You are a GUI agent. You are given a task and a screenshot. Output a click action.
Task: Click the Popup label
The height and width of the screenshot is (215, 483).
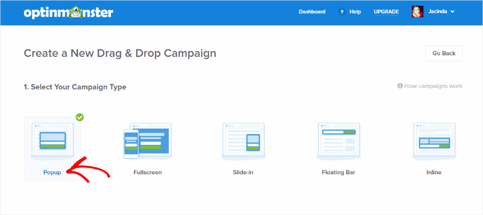point(52,172)
